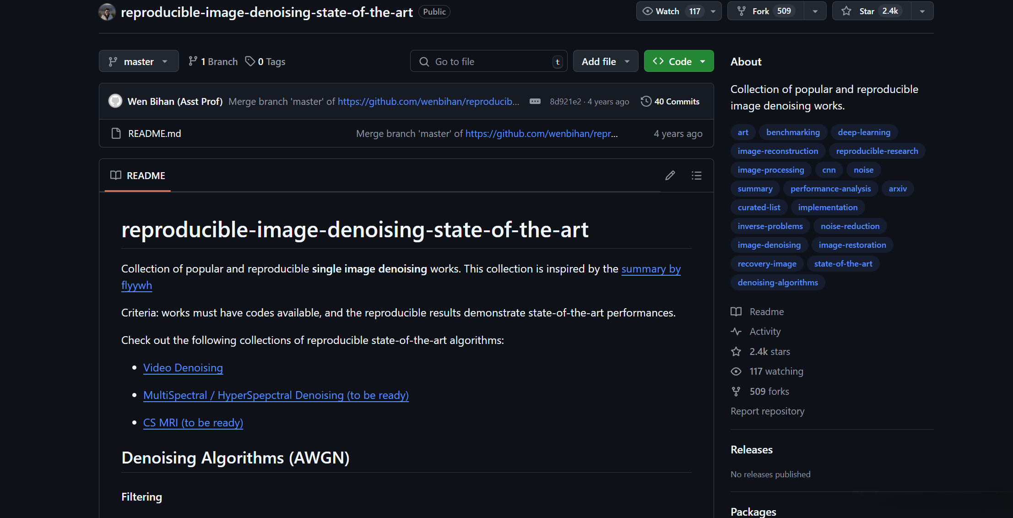The width and height of the screenshot is (1013, 518).
Task: Click the image-denoising topic tag
Action: 769,245
